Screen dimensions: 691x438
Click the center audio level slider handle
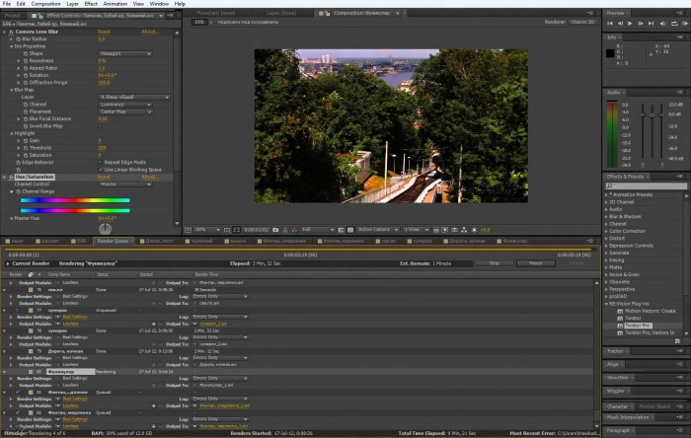pyautogui.click(x=653, y=114)
